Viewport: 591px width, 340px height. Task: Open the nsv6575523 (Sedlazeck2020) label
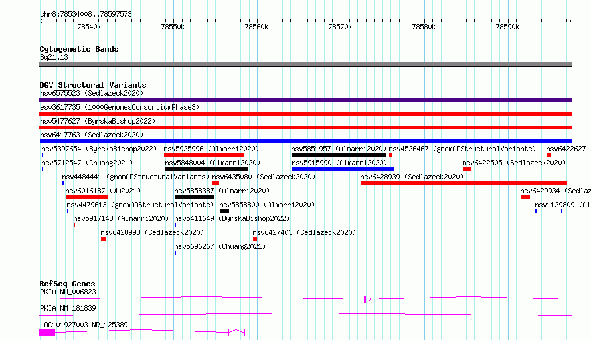click(92, 93)
